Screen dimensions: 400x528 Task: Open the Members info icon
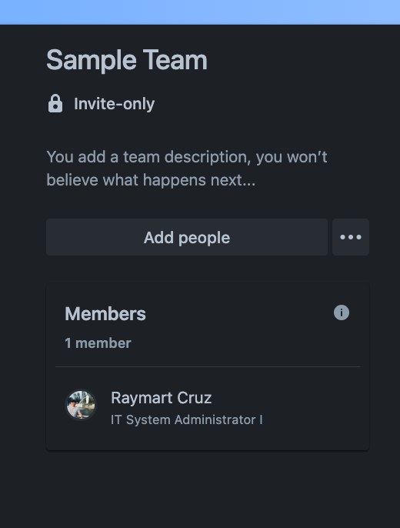pos(342,312)
